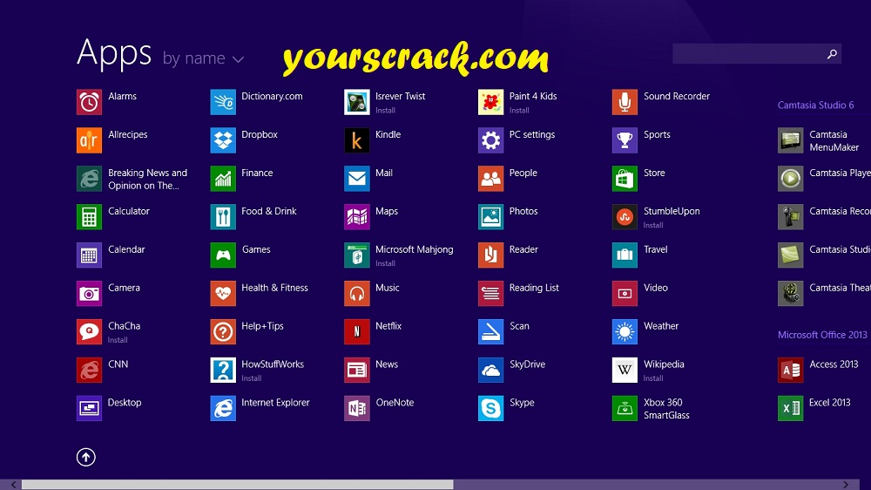Select the Camtasia Studio 6 group header
Image resolution: width=871 pixels, height=490 pixels.
[815, 105]
